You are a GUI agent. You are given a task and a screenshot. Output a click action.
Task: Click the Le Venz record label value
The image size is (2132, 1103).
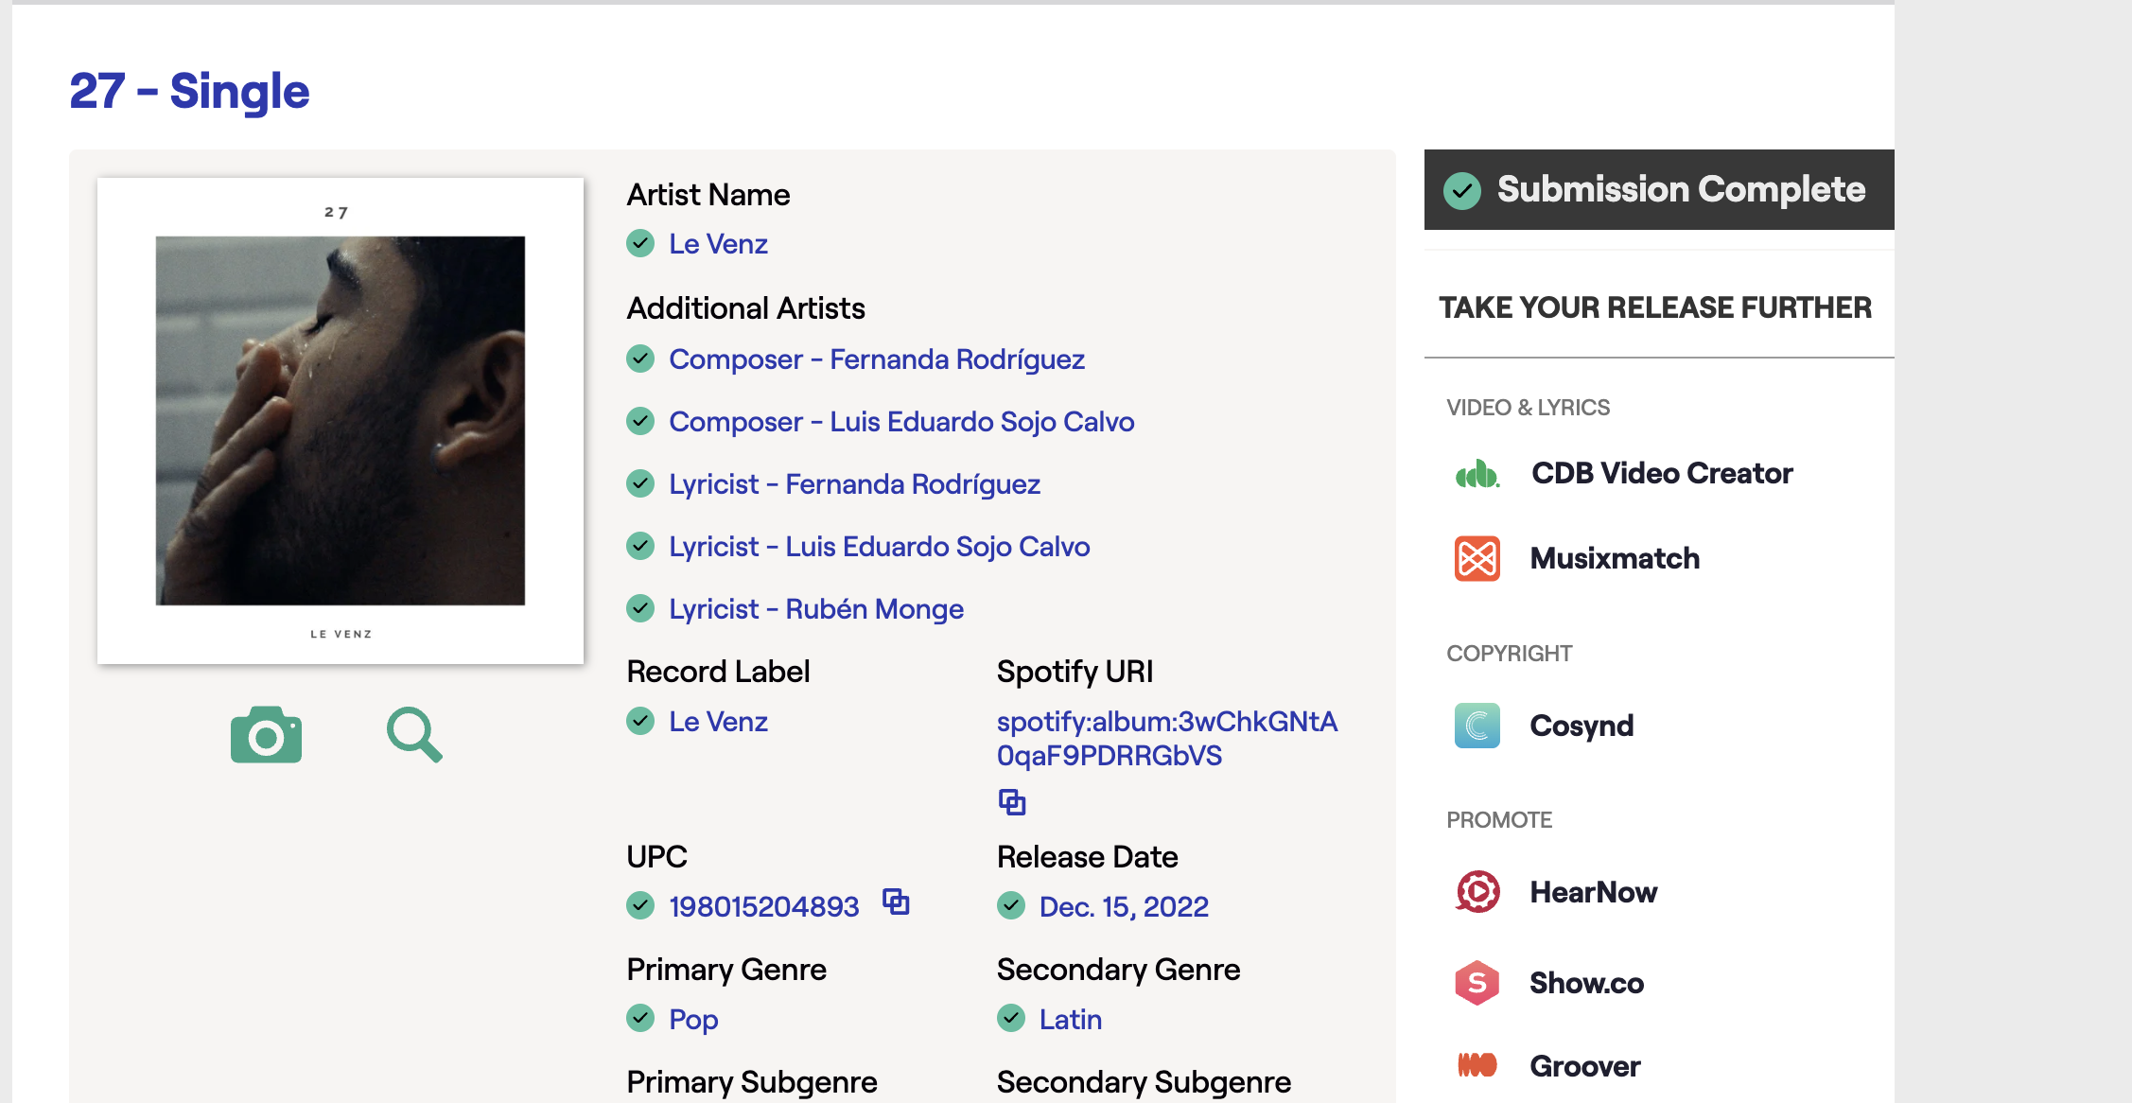click(x=718, y=722)
